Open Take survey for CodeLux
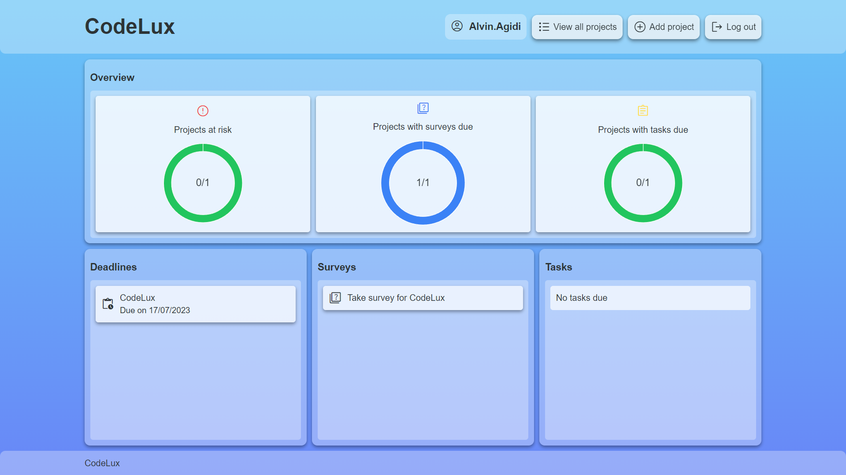The image size is (846, 475). 423,298
